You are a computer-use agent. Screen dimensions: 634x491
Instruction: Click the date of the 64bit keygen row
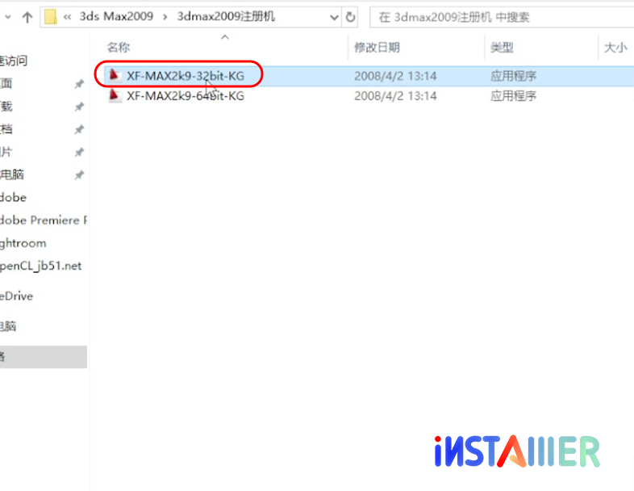tap(395, 96)
